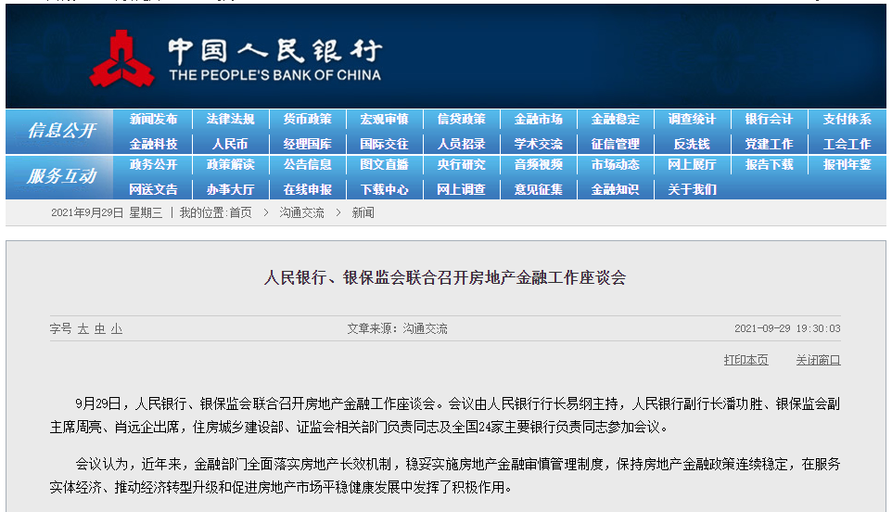Click 关闭窗口 to close window

tap(818, 360)
